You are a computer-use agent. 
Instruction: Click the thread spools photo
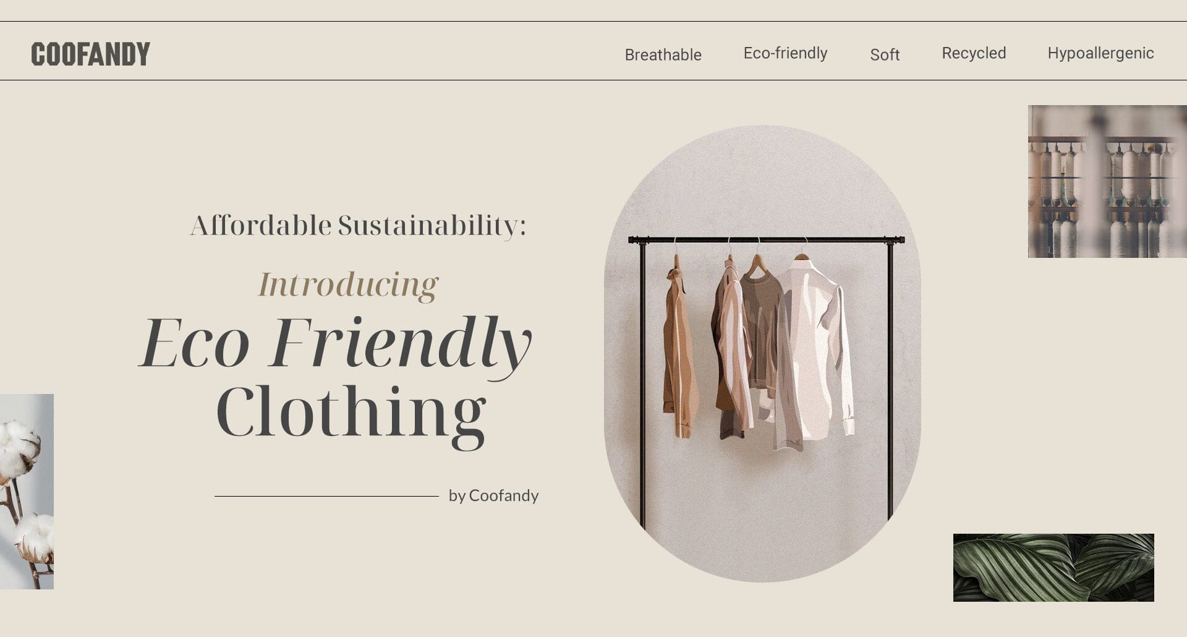pyautogui.click(x=1107, y=181)
